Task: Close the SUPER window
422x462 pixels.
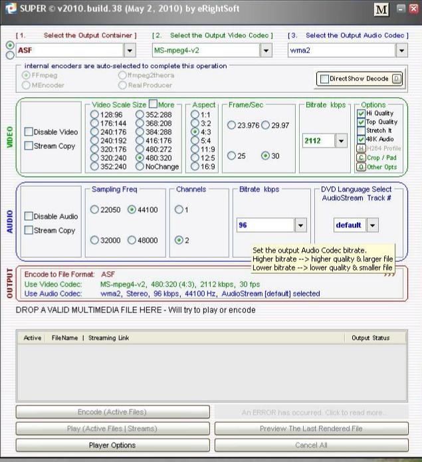Action: point(414,8)
